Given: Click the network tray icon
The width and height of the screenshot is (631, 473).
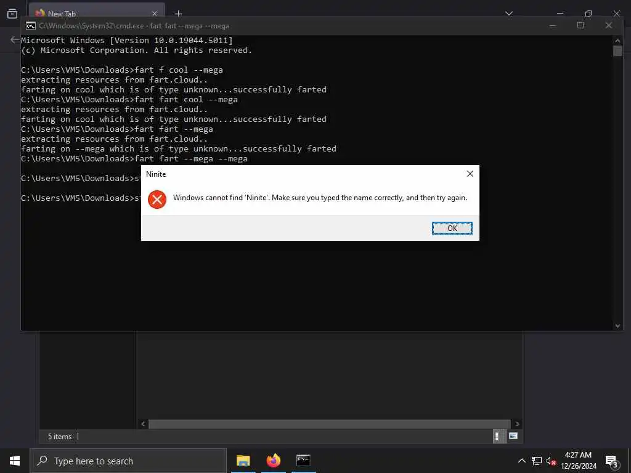Looking at the screenshot, I should click(x=537, y=461).
